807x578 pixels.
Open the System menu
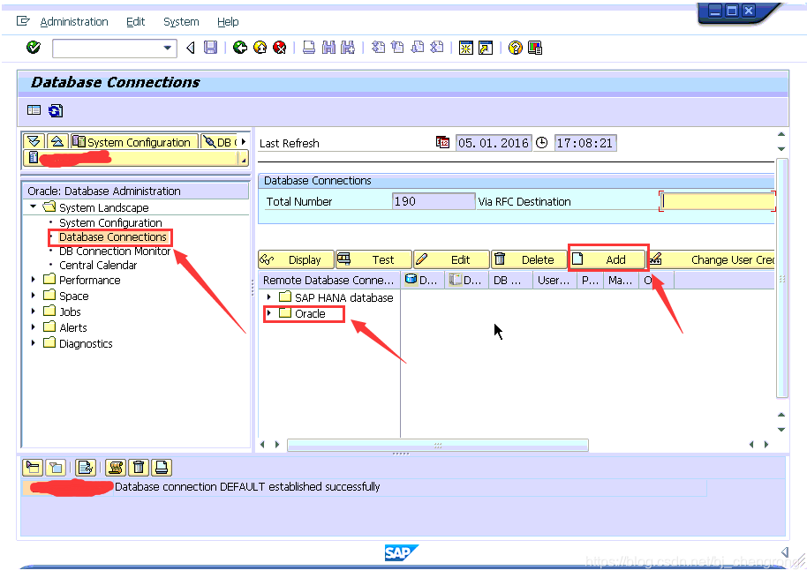[x=181, y=21]
